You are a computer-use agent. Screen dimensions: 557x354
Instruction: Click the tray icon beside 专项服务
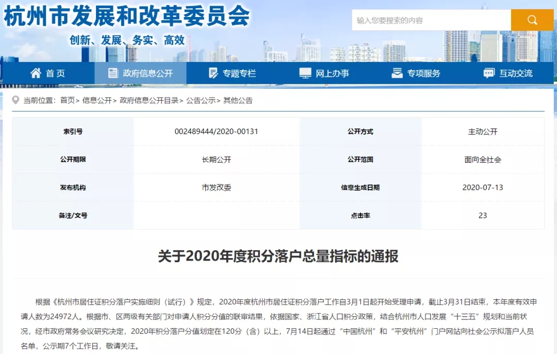[397, 73]
